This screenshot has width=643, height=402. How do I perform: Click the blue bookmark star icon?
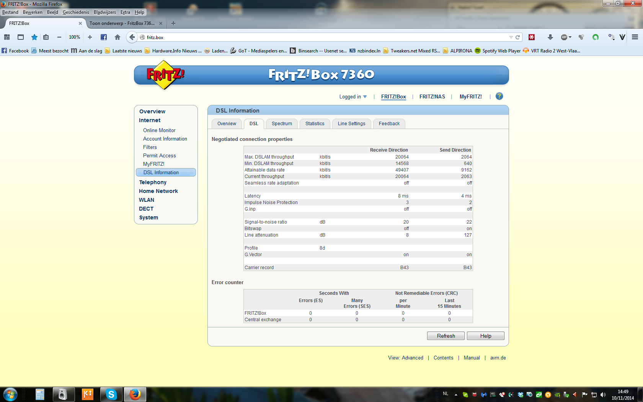[x=34, y=37]
